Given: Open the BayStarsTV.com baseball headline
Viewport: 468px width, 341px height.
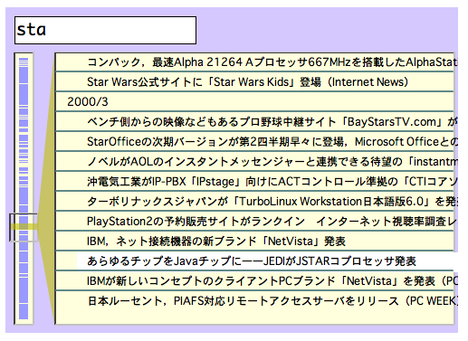Looking at the screenshot, I should (x=255, y=121).
